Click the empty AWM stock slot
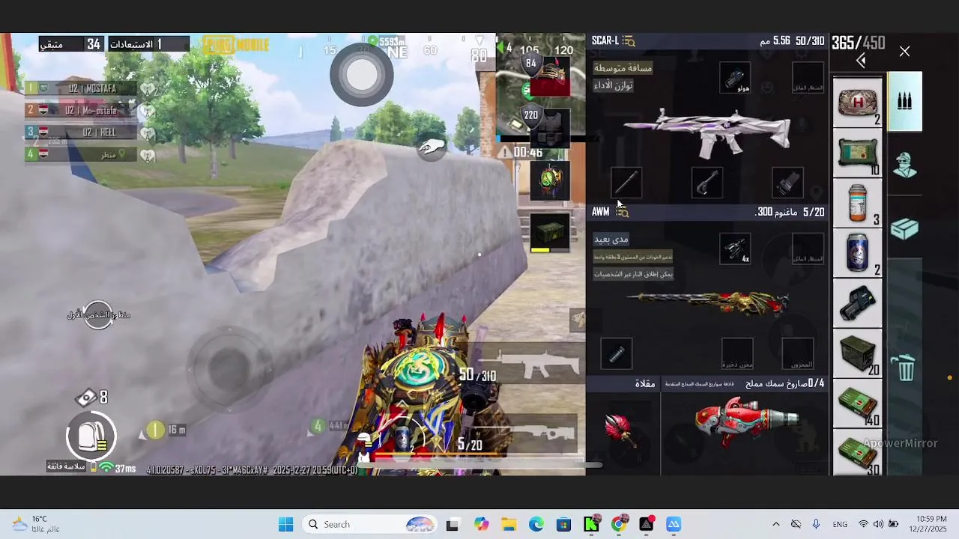The width and height of the screenshot is (959, 539). click(x=797, y=354)
